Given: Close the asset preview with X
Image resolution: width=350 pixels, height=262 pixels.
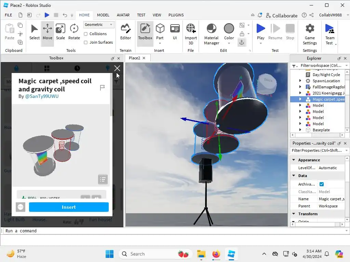Looking at the screenshot, I should point(117,68).
